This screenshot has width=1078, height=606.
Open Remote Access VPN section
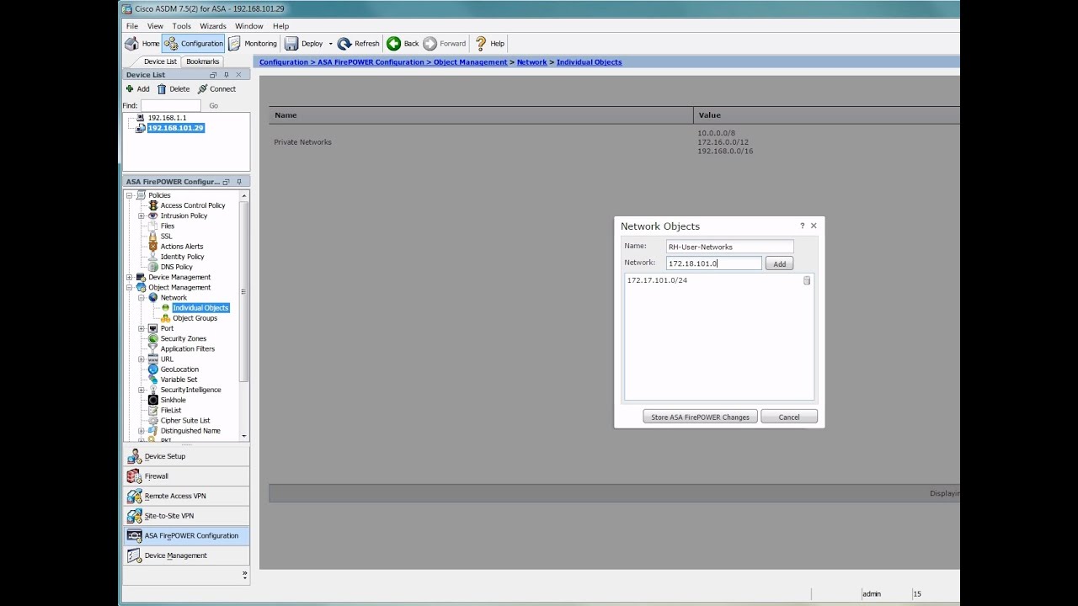pyautogui.click(x=186, y=496)
